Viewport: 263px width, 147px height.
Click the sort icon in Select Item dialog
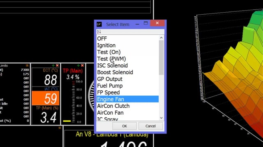pyautogui.click(x=99, y=31)
